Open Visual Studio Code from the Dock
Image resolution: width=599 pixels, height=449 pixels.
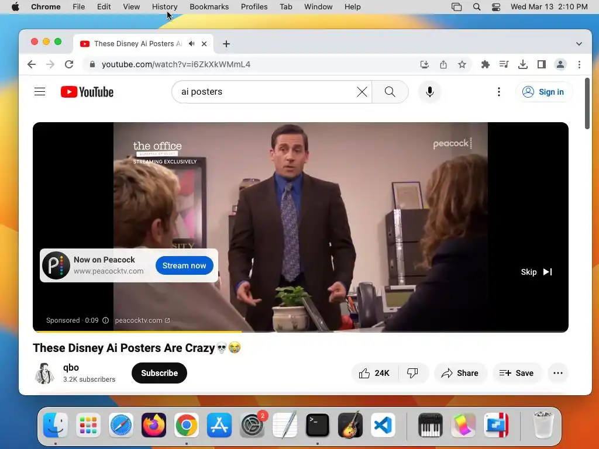point(383,425)
